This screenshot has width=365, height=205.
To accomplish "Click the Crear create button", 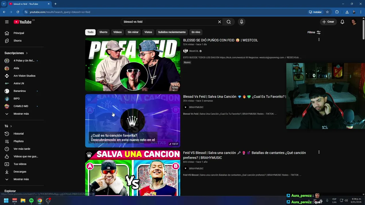I will 328,22.
